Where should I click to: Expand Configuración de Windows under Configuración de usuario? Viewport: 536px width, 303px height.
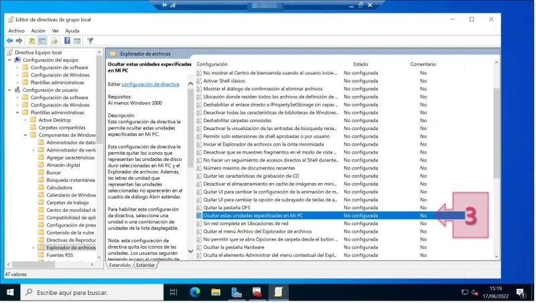click(17, 105)
